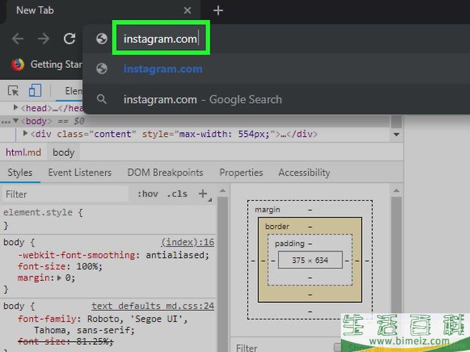This screenshot has height=352, width=470.
Task: Activate the inspect element picker icon
Action: 13,91
